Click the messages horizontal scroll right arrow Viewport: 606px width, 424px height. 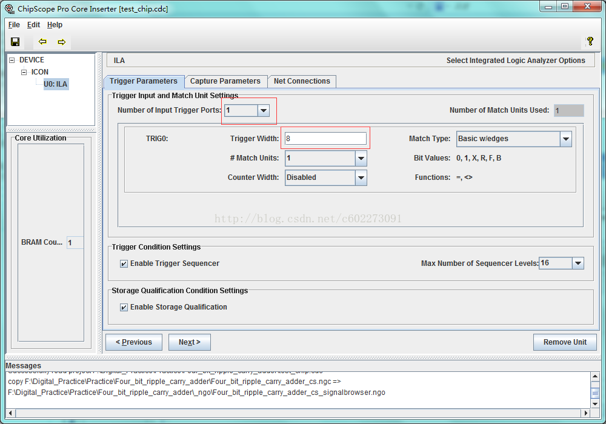tap(586, 413)
